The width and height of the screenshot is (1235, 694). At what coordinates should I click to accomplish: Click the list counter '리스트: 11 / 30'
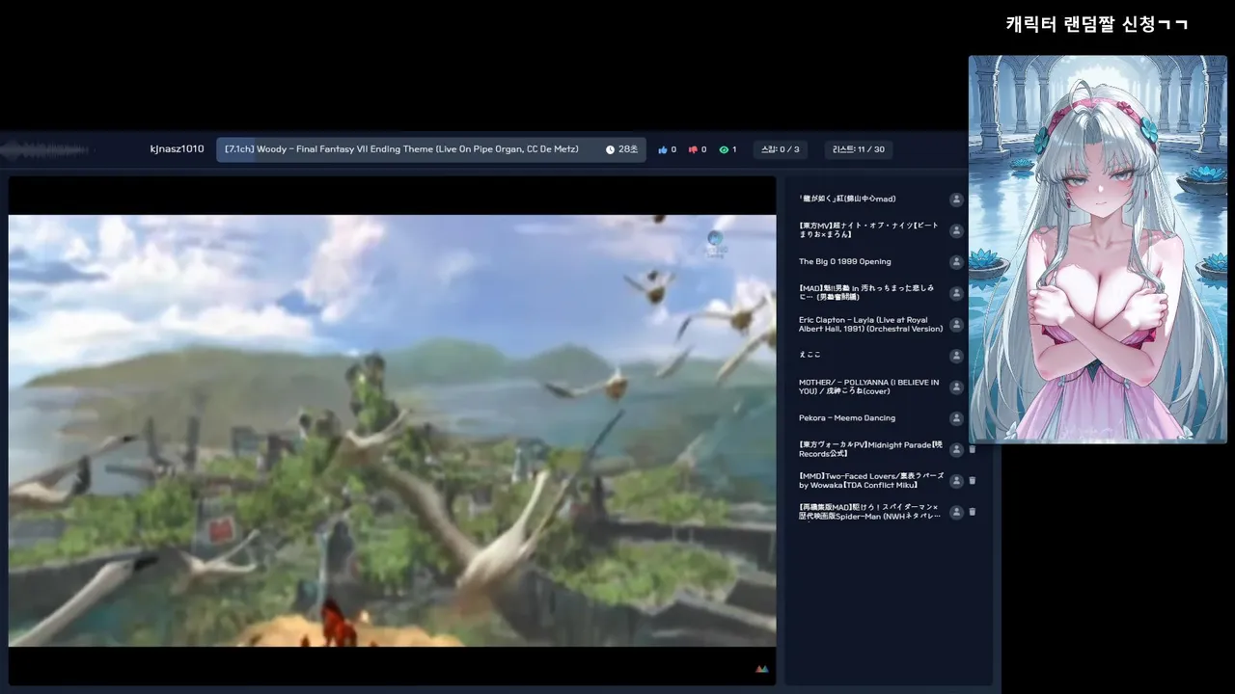(859, 149)
